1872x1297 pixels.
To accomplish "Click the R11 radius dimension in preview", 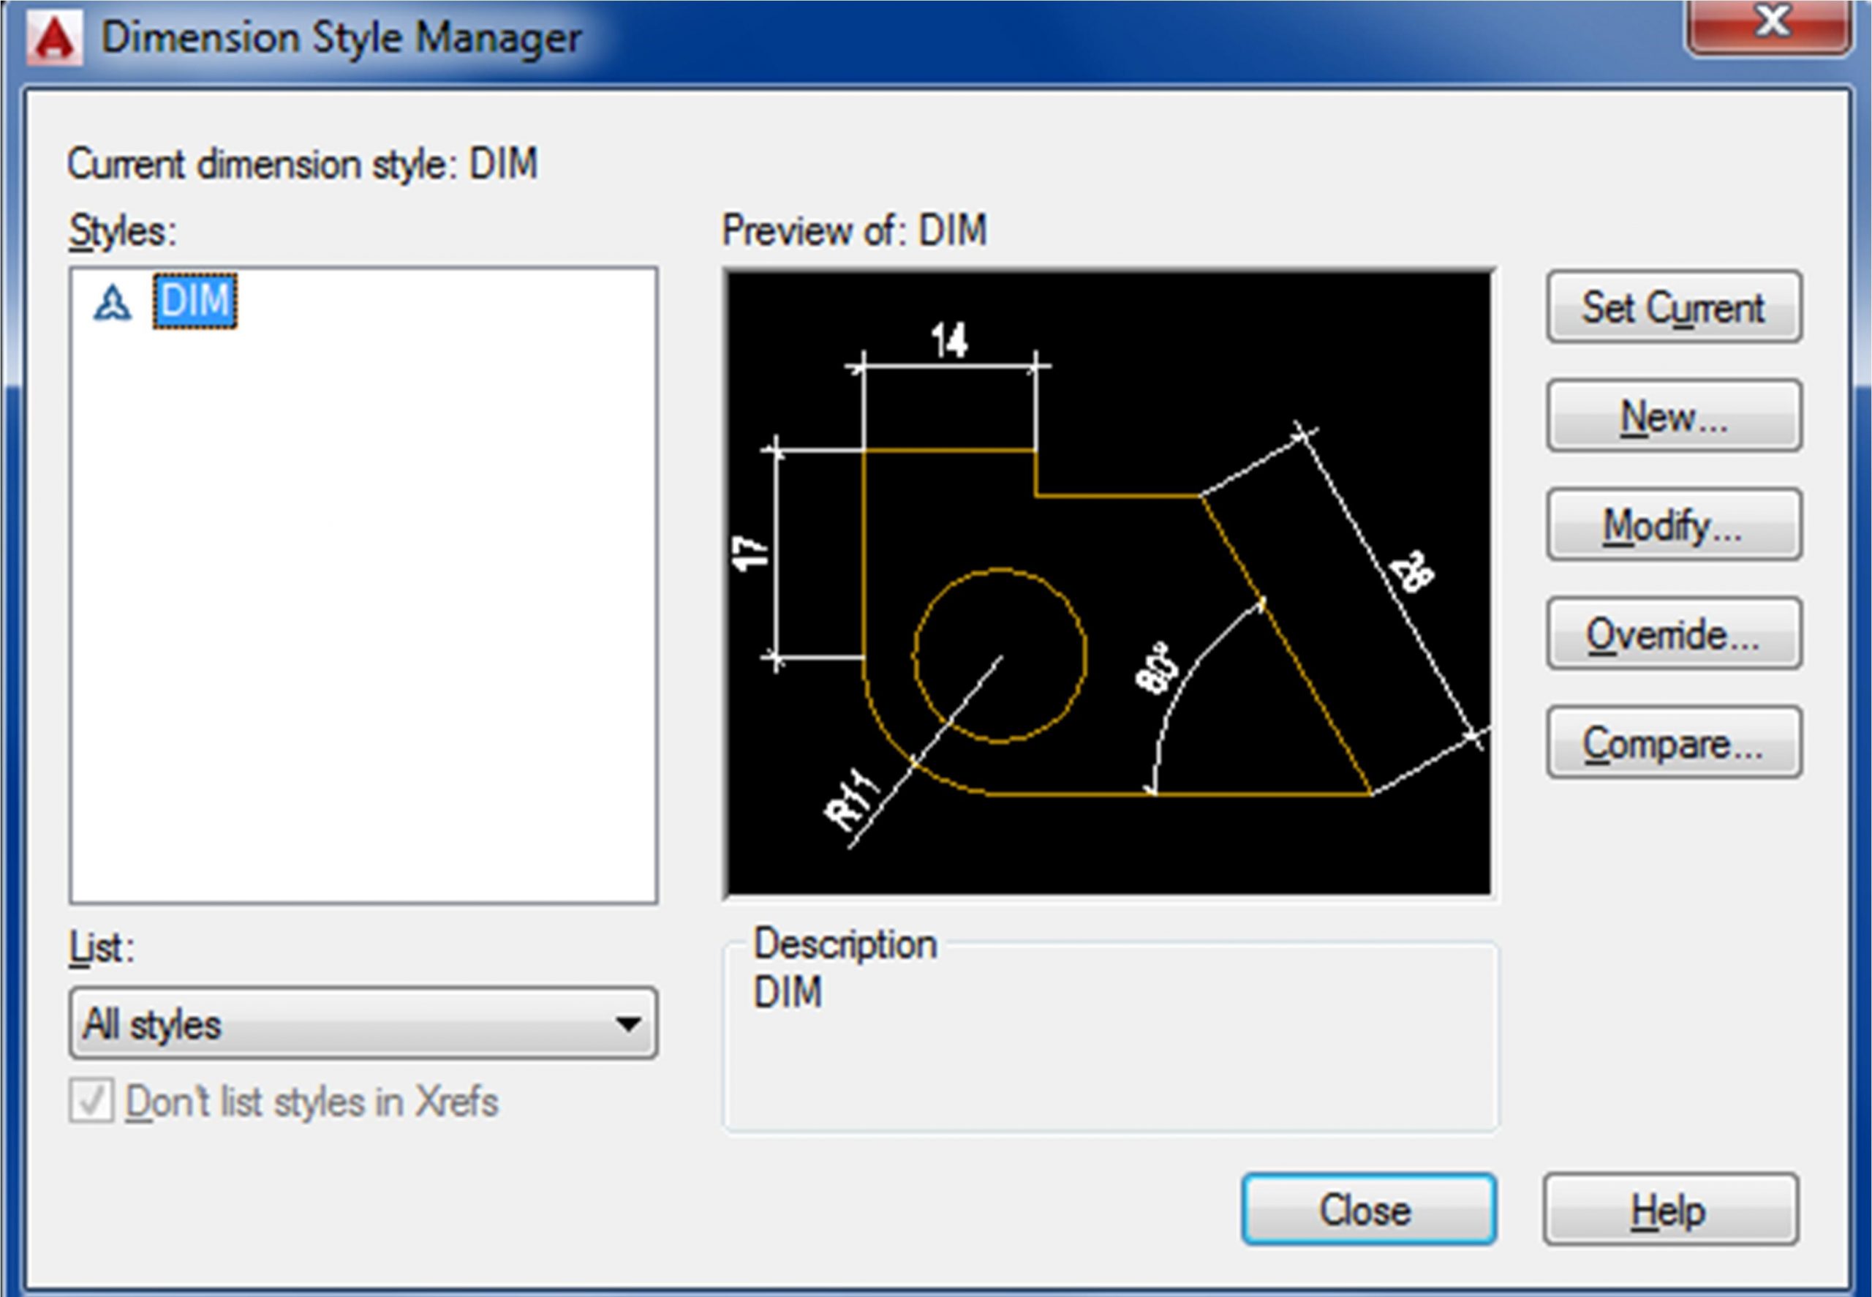I will click(853, 800).
